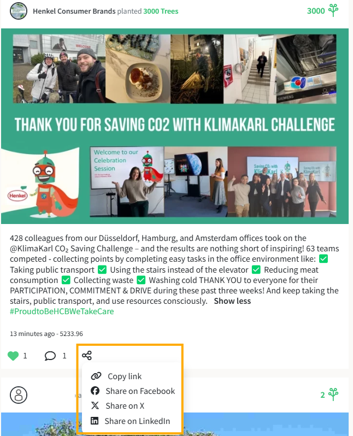Screen dimensions: 353x436
Task: Click the Henkel Consumer Brands name
Action: pos(74,11)
